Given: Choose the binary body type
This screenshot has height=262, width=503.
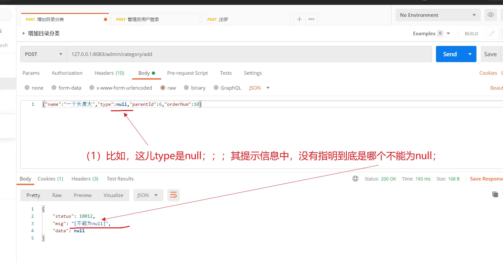Looking at the screenshot, I should (x=186, y=88).
